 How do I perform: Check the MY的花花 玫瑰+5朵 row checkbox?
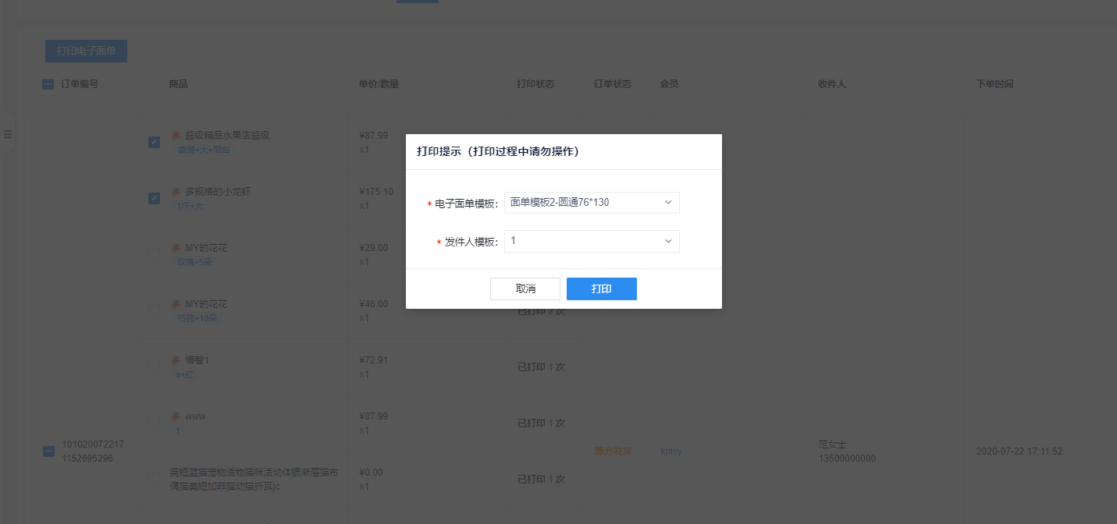point(155,254)
